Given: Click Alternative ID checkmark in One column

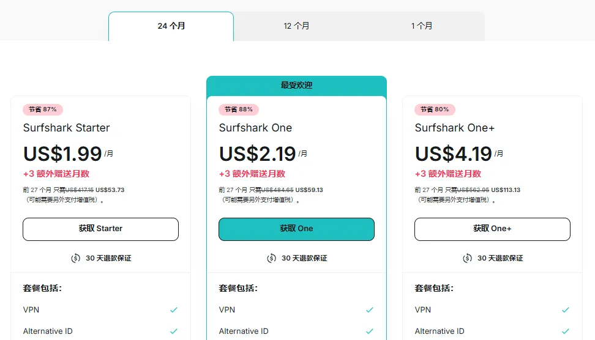Looking at the screenshot, I should pos(370,331).
